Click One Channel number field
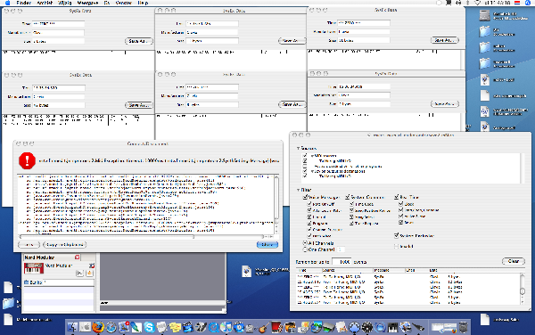Viewport: 535px width, 335px height. (341, 249)
